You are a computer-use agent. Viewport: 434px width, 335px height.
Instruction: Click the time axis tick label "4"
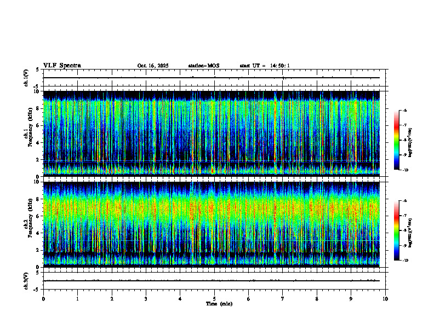click(180, 299)
